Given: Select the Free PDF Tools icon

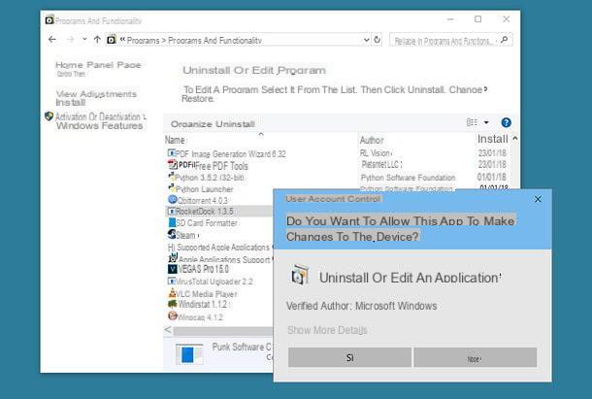Looking at the screenshot, I should tap(172, 165).
